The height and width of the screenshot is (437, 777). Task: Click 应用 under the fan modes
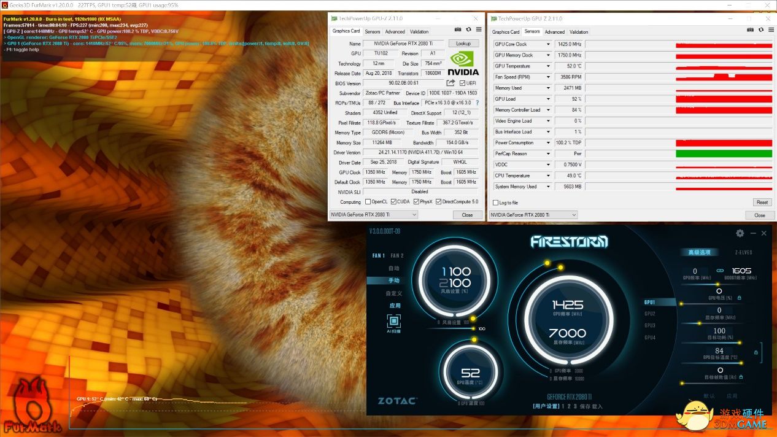pos(395,306)
